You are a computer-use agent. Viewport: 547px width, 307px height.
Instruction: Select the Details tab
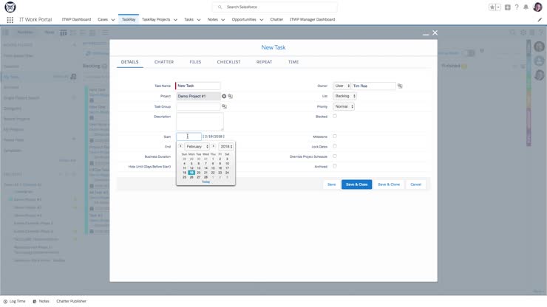(x=130, y=62)
